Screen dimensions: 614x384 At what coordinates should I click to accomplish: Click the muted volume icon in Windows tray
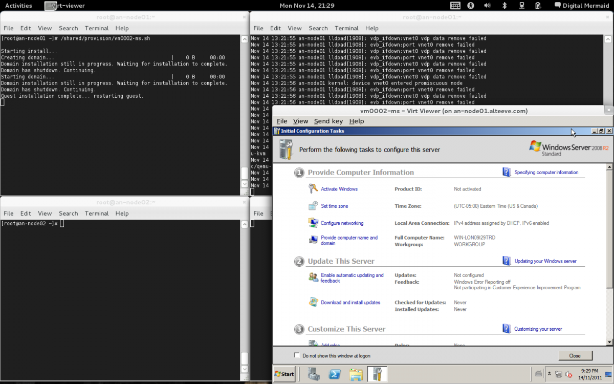pyautogui.click(x=568, y=374)
